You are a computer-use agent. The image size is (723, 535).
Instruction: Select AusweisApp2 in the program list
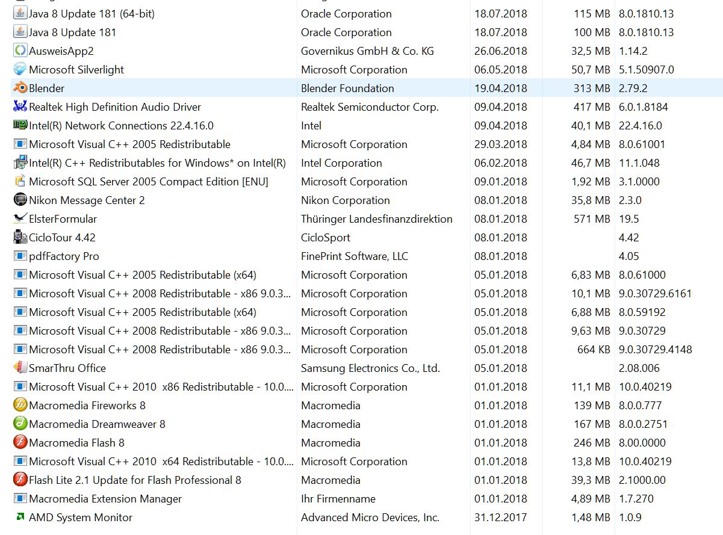tap(61, 51)
